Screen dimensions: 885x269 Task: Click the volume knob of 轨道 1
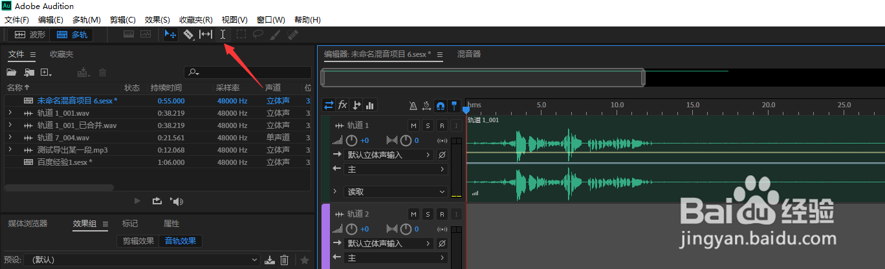coord(351,140)
